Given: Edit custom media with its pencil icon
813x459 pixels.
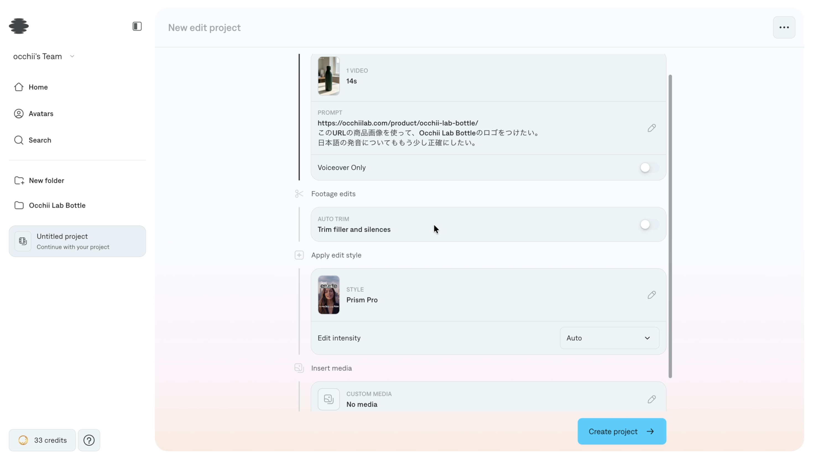Looking at the screenshot, I should pyautogui.click(x=652, y=399).
